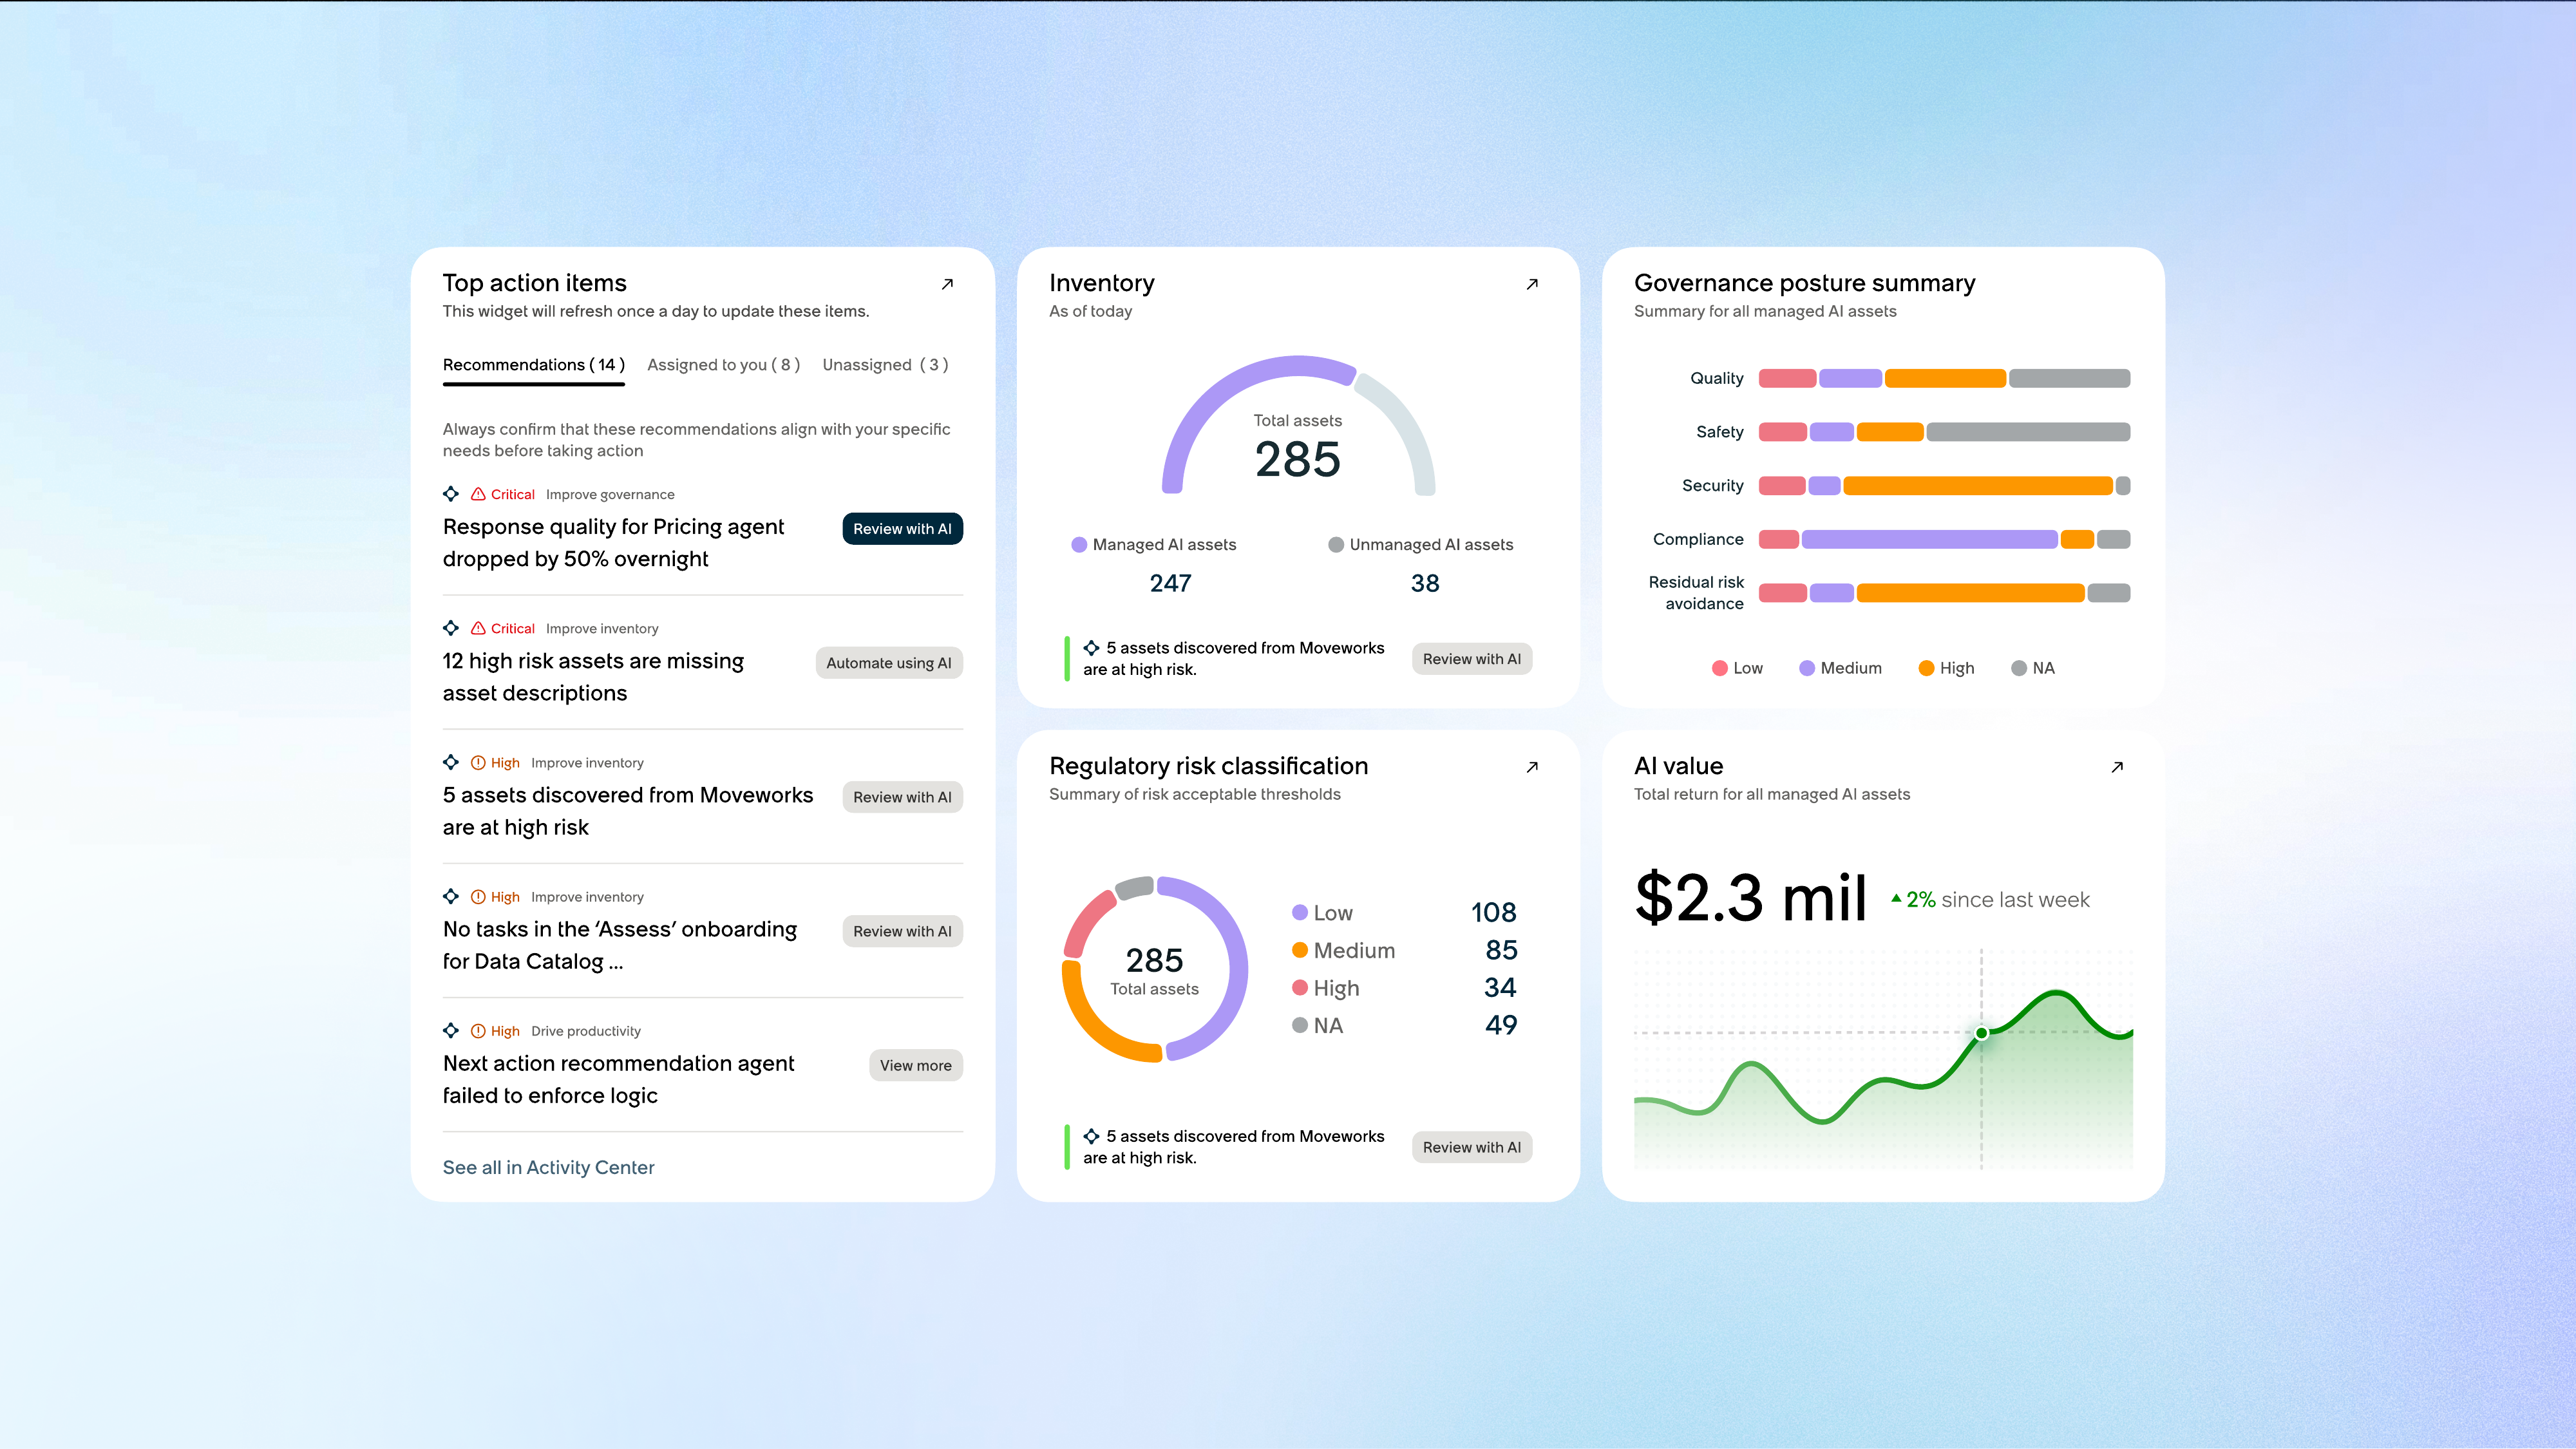Click Review with AI in Inventory card
2576x1449 pixels.
pos(1472,659)
